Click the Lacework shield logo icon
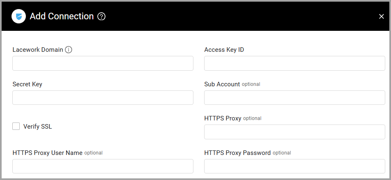391x180 pixels. [x=19, y=16]
